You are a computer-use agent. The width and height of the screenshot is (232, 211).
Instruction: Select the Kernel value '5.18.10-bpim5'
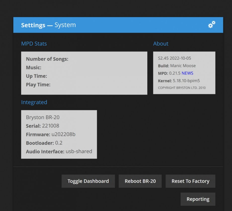(x=186, y=81)
